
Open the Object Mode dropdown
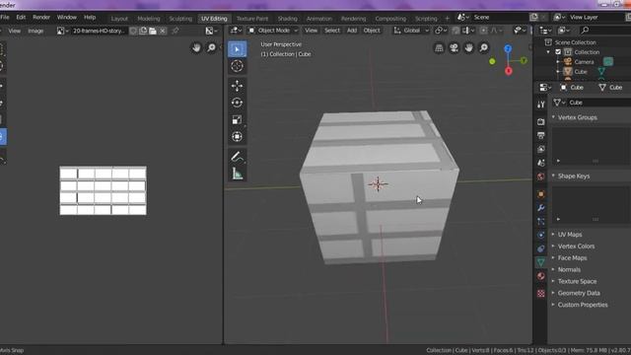point(273,31)
